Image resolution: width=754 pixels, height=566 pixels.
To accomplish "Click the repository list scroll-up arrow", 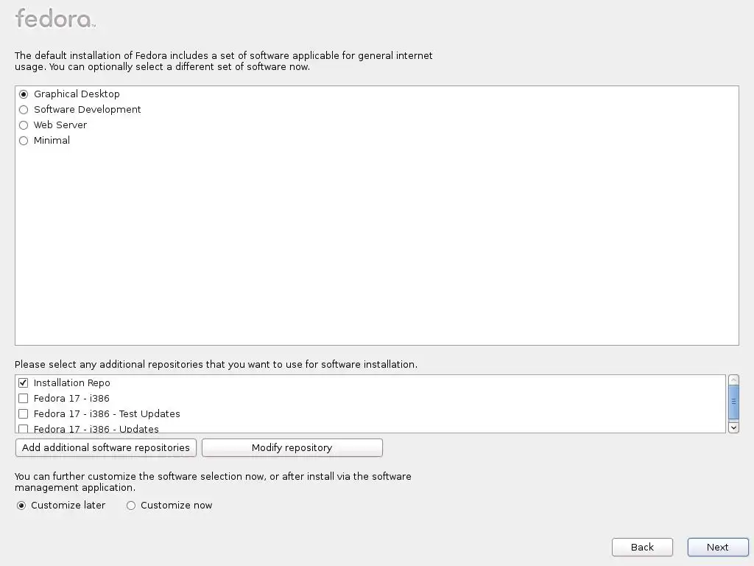I will (x=733, y=380).
